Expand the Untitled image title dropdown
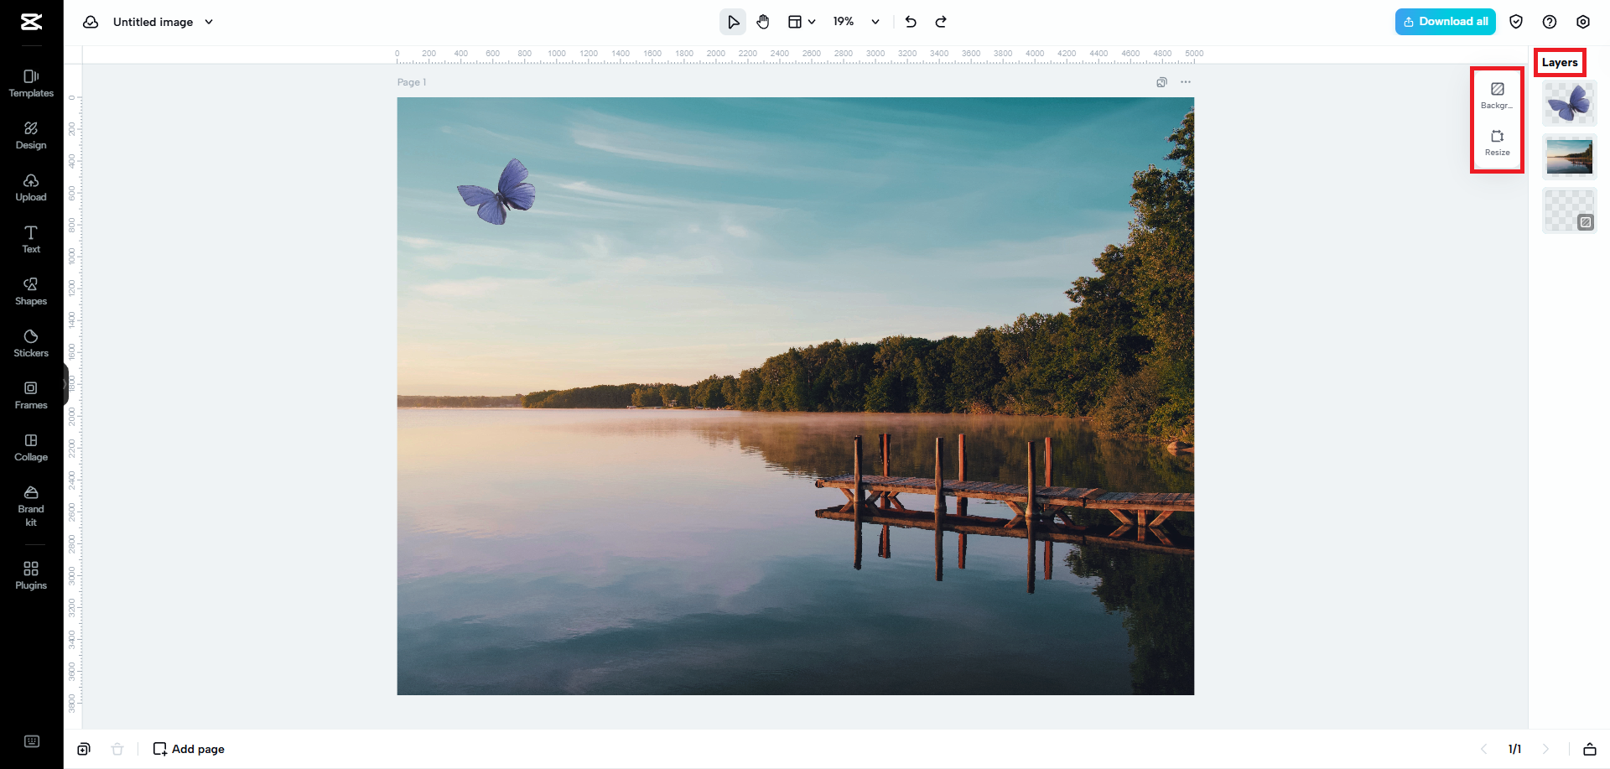The height and width of the screenshot is (769, 1610). tap(209, 22)
